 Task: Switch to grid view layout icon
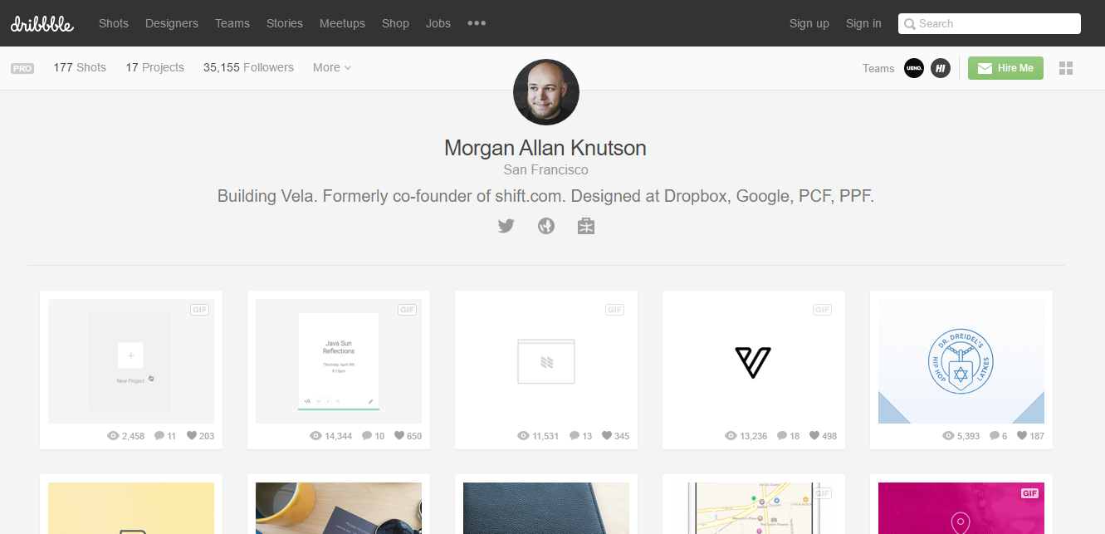pos(1066,68)
